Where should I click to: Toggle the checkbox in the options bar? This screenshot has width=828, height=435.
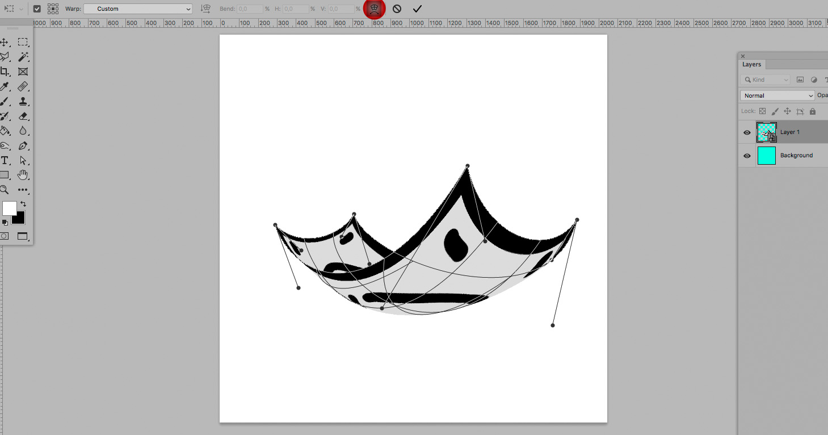(x=37, y=9)
